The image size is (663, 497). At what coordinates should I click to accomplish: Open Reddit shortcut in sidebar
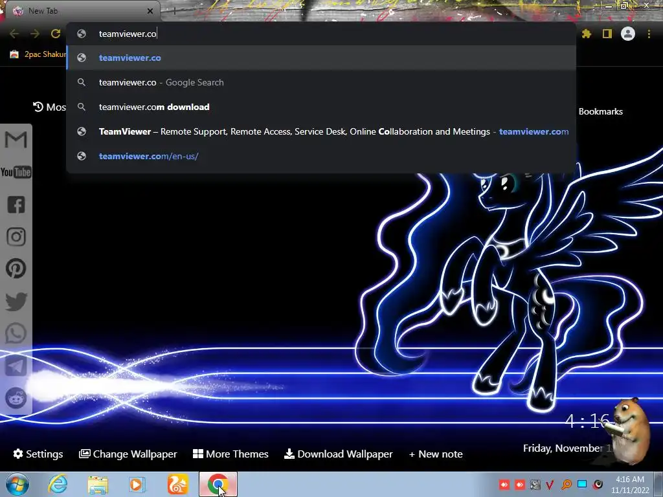(16, 398)
